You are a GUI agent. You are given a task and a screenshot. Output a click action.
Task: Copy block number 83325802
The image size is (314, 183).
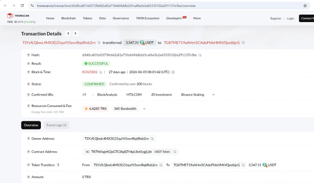(101, 72)
